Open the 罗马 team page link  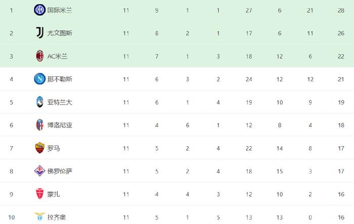click(54, 148)
